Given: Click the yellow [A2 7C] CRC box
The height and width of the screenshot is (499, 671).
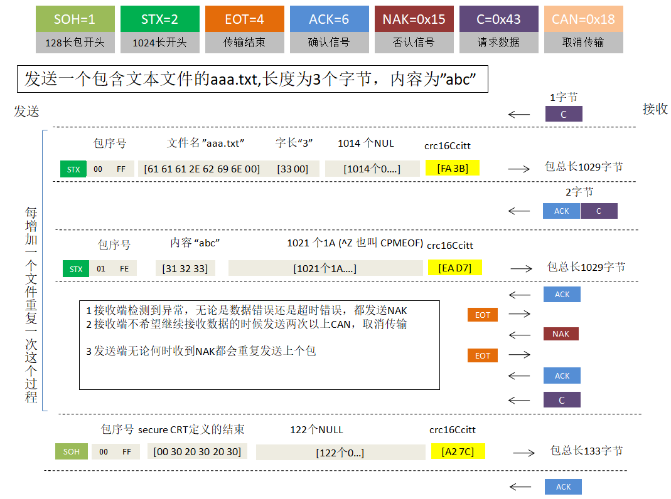Looking at the screenshot, I should tap(458, 451).
